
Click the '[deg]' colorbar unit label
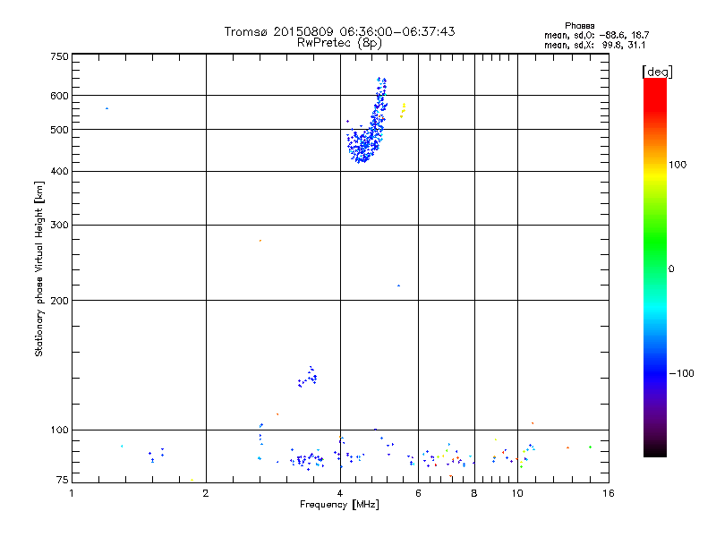[x=657, y=72]
